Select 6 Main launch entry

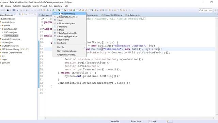69,30
